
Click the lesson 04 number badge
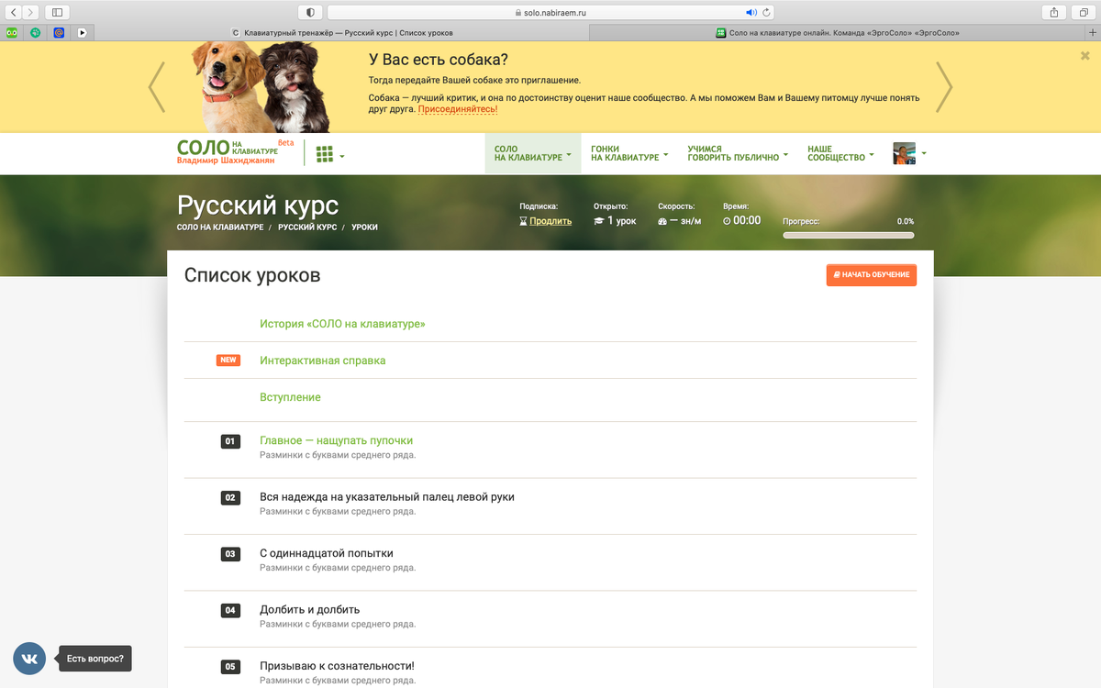coord(230,610)
